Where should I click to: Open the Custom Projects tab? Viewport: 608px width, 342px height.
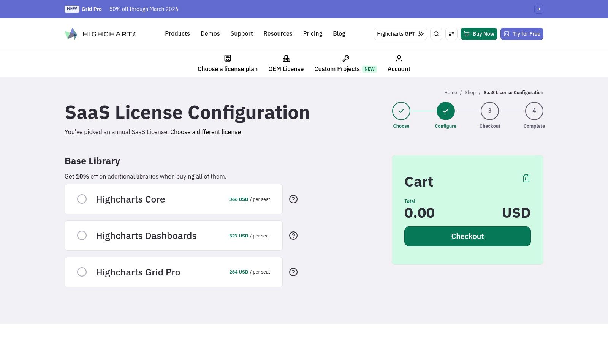pos(345,63)
